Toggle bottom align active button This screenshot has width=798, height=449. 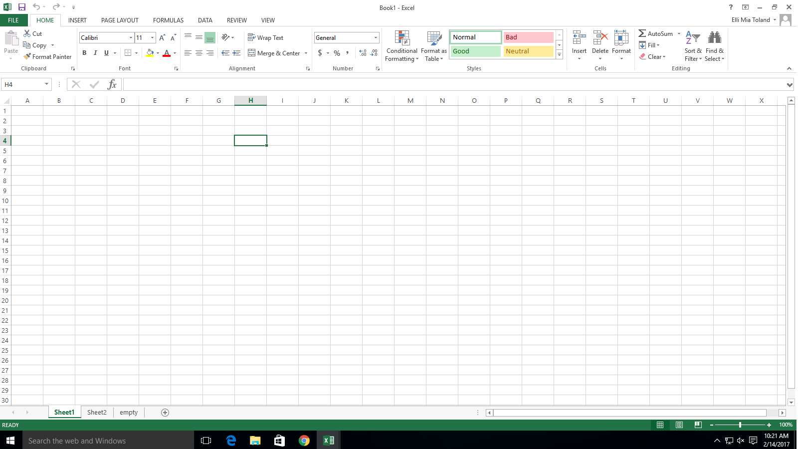[x=210, y=37]
